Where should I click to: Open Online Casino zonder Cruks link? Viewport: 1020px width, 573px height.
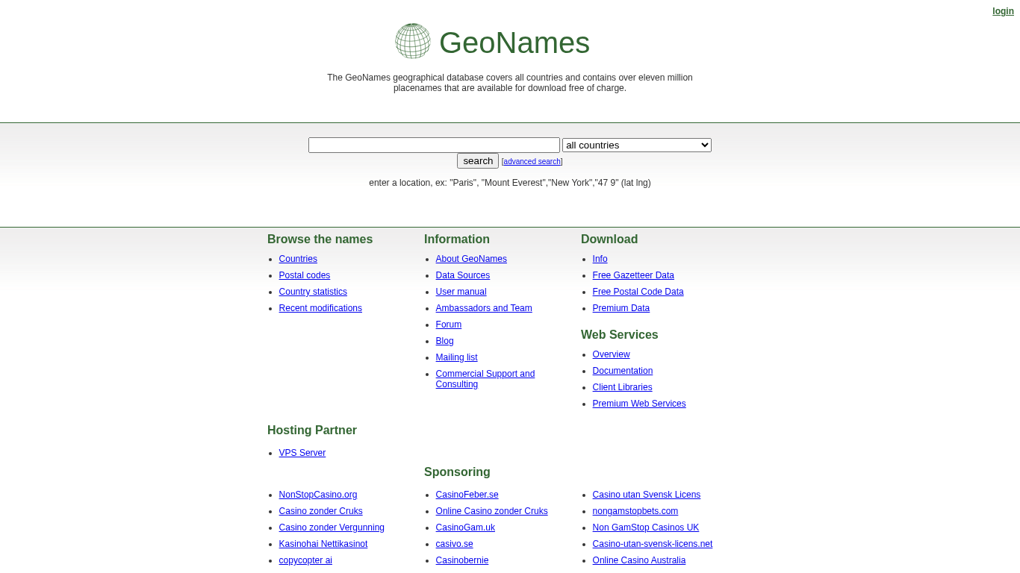(492, 511)
